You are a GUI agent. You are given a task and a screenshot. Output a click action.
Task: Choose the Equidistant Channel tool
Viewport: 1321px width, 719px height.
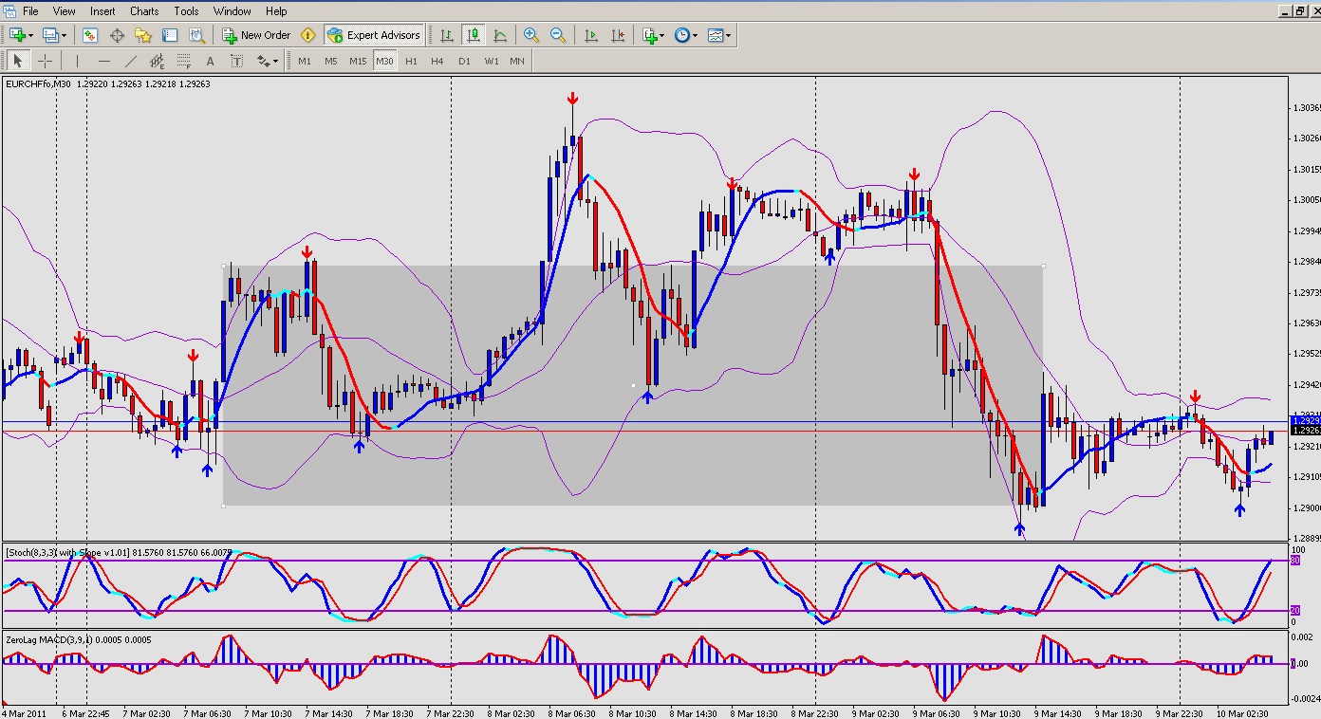click(x=158, y=61)
